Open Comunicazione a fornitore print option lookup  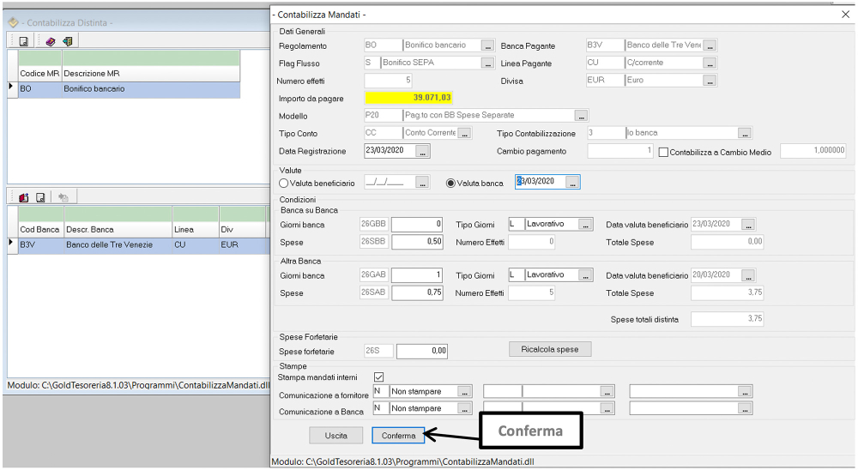click(x=464, y=391)
